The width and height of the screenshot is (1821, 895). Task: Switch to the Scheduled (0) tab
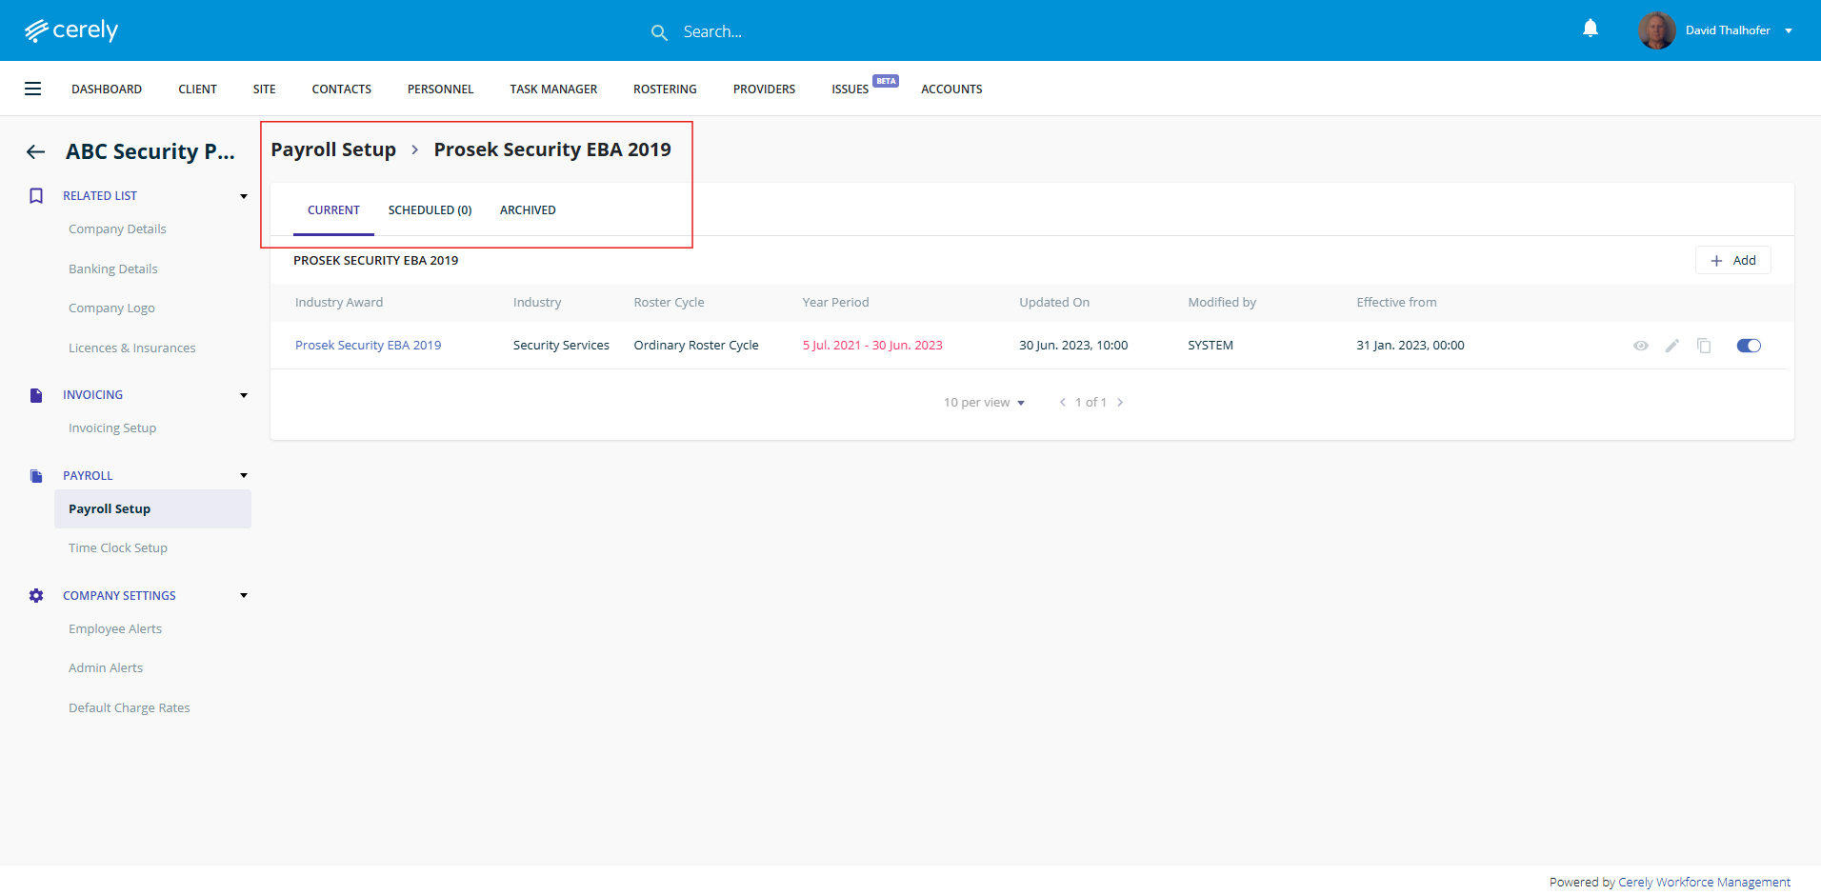[x=430, y=210]
